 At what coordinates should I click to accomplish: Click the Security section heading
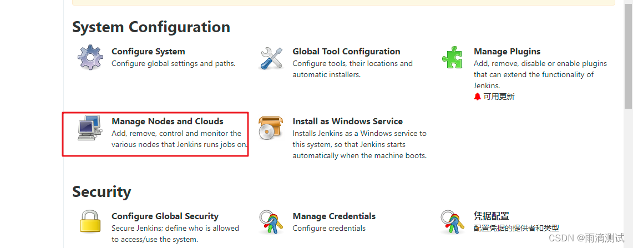(x=102, y=192)
